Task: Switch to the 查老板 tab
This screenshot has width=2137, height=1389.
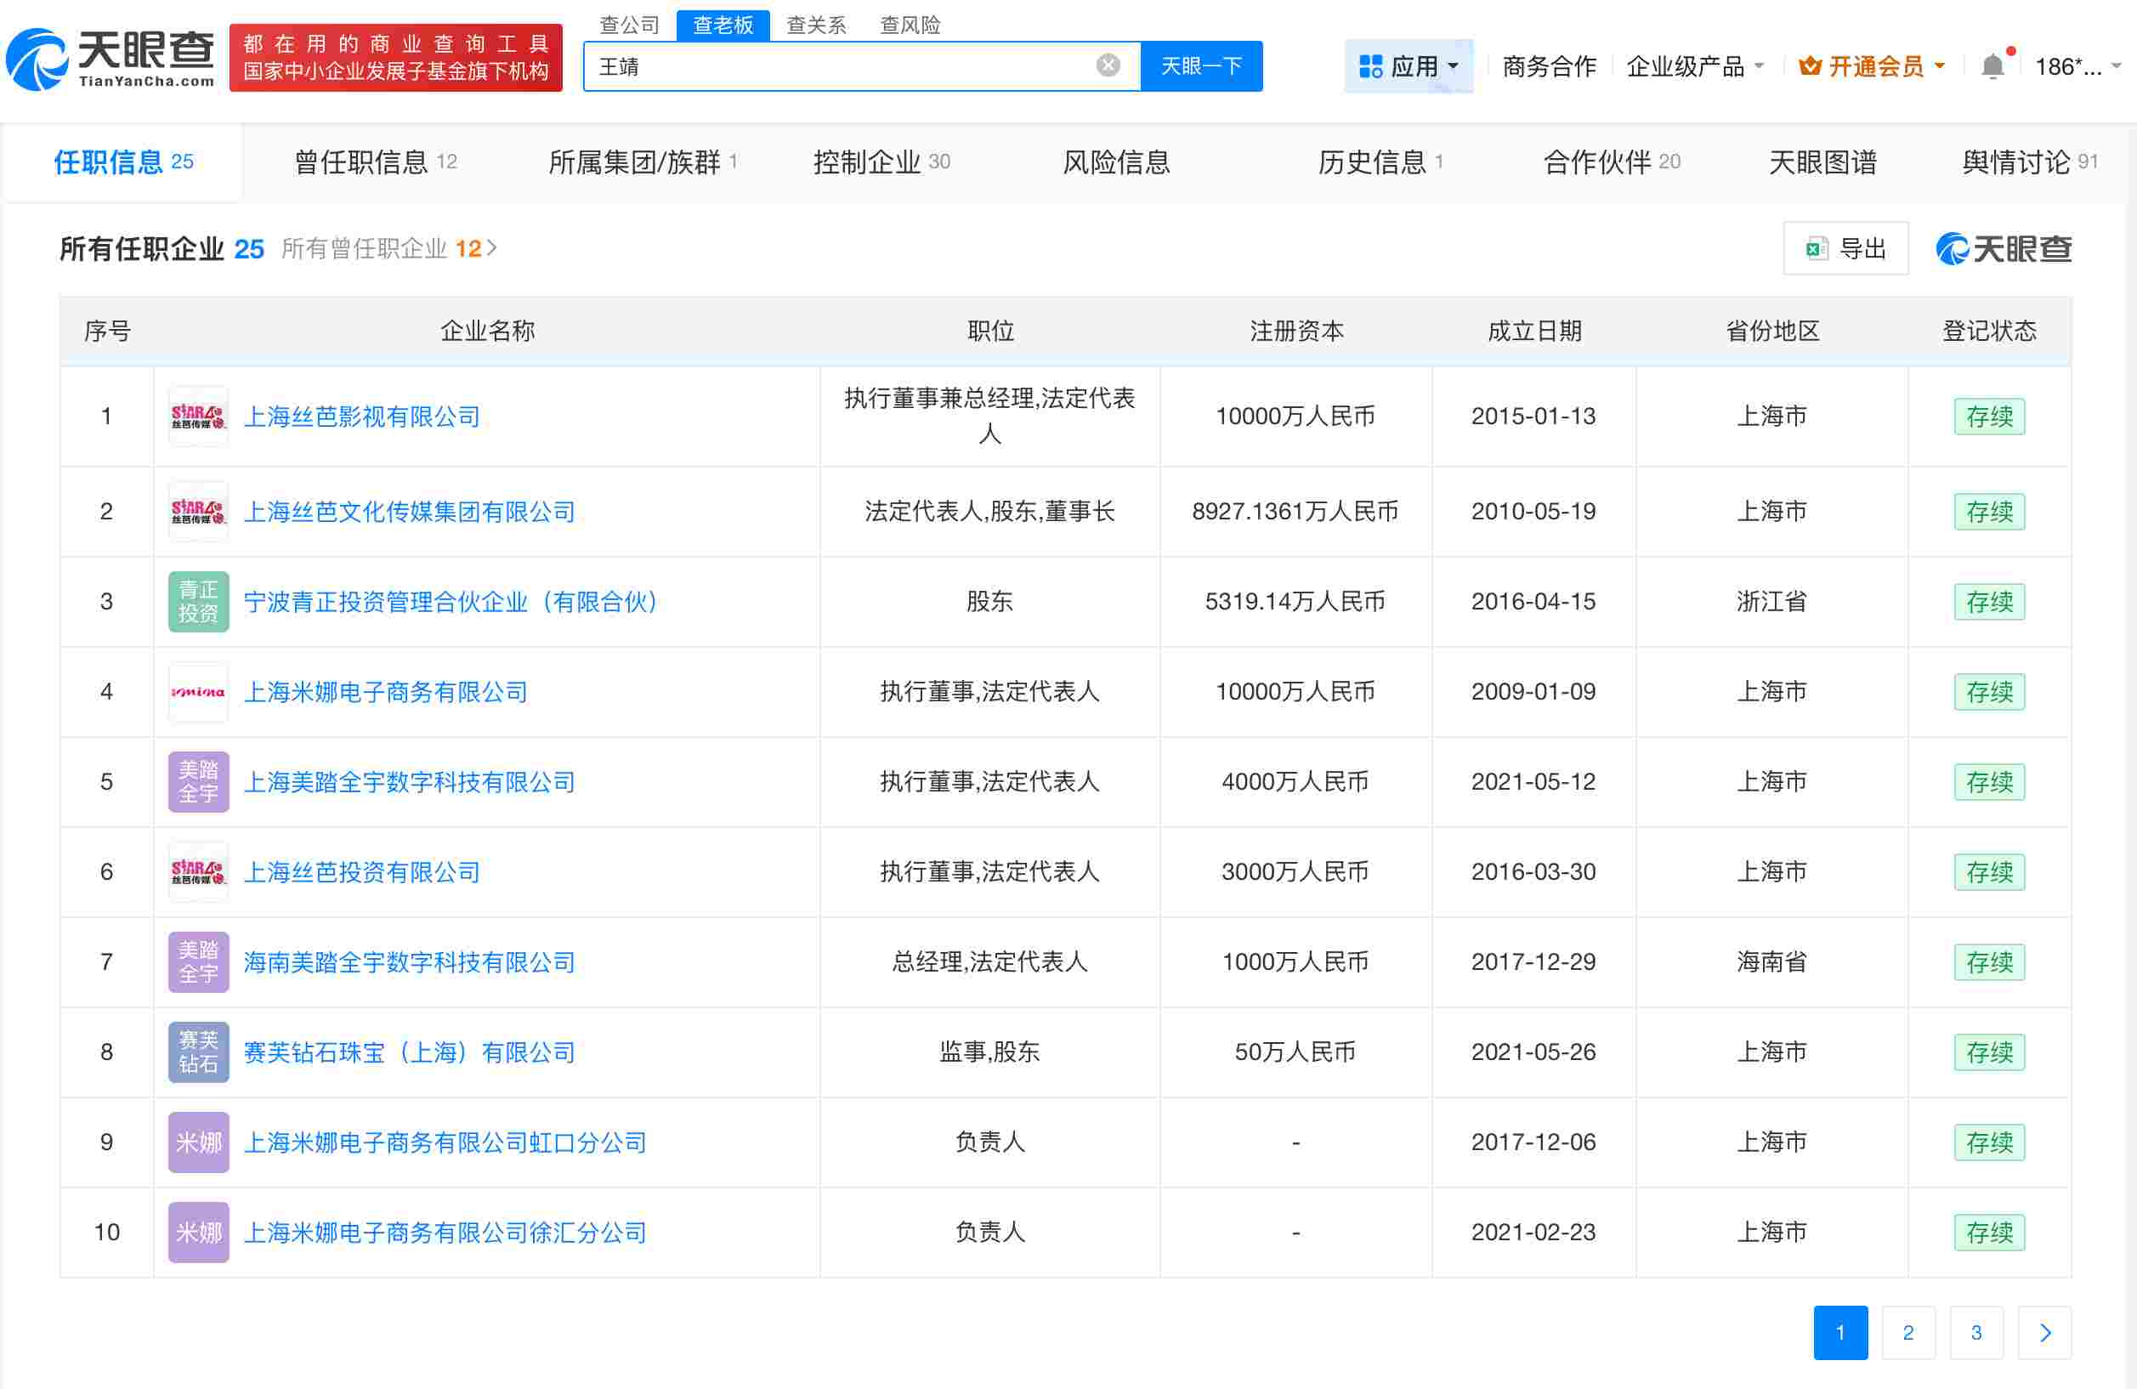Action: pos(723,25)
